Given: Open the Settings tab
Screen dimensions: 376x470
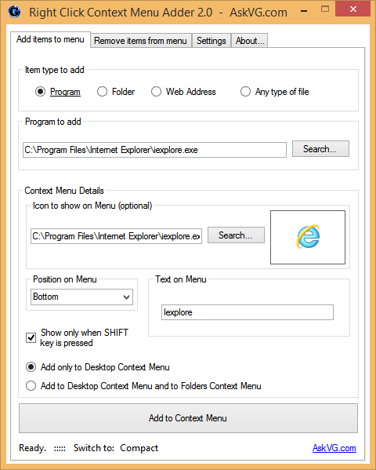Looking at the screenshot, I should point(211,41).
